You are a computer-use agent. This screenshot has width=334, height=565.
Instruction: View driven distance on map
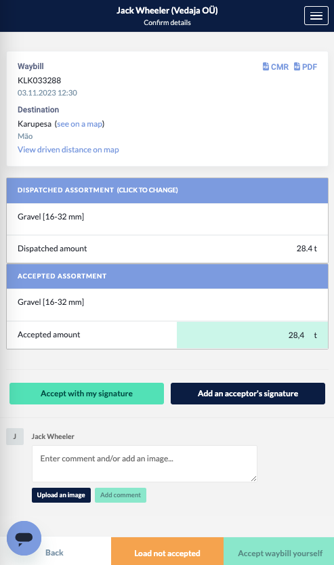68,150
